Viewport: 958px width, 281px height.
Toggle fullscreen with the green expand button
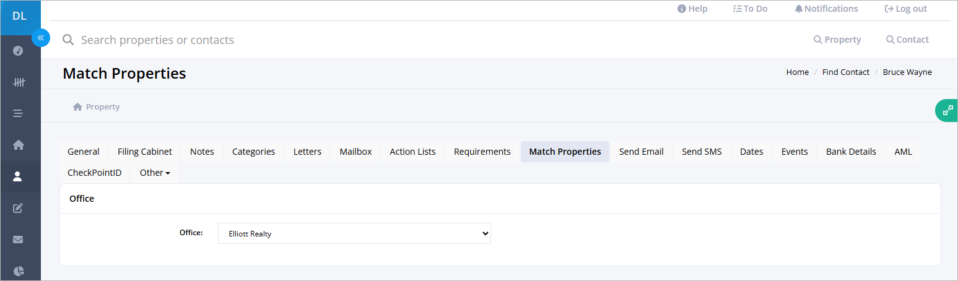(x=947, y=111)
